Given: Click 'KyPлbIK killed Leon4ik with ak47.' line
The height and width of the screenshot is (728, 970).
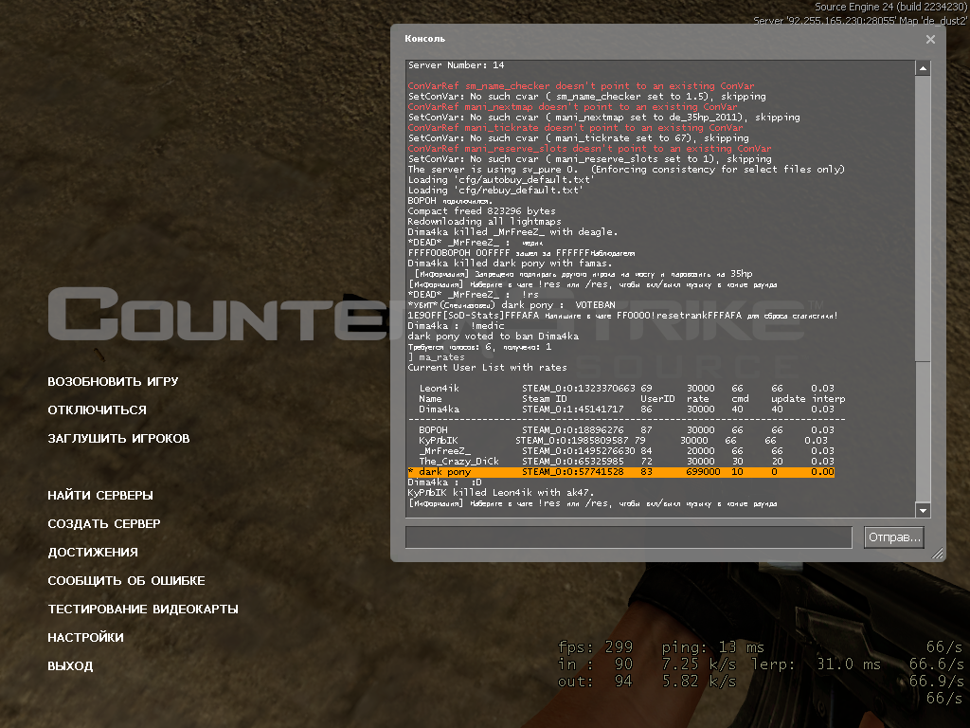Looking at the screenshot, I should [500, 493].
